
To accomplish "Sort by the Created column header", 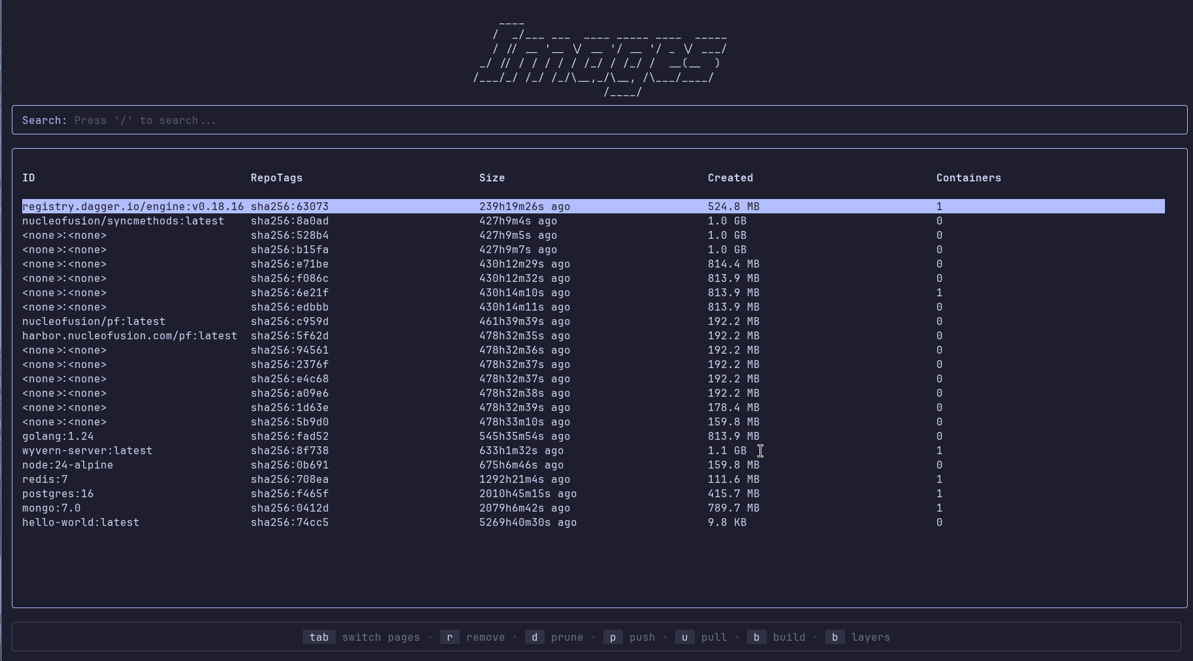I will (730, 177).
